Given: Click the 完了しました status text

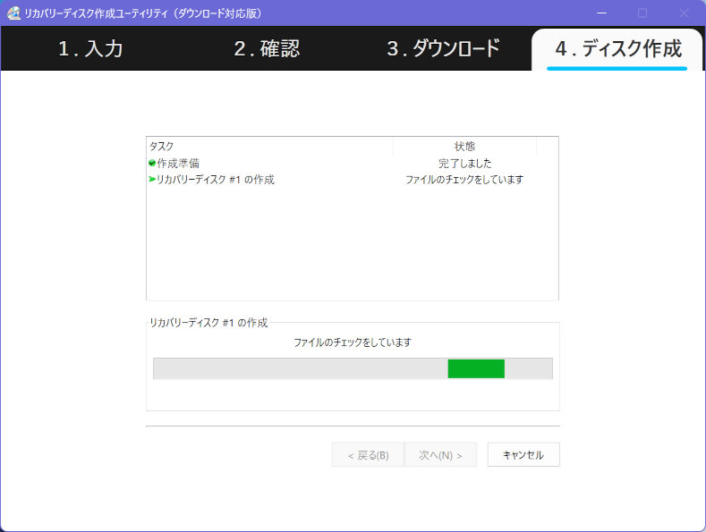Looking at the screenshot, I should pos(464,163).
